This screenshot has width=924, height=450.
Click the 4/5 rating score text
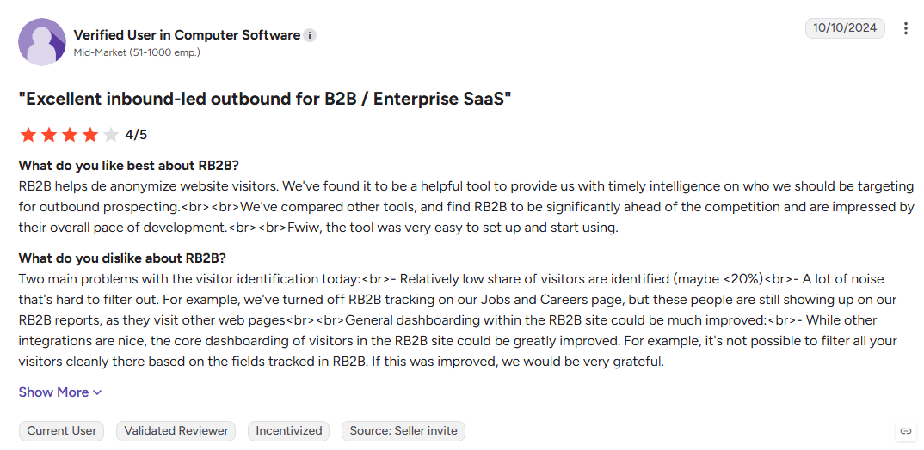point(136,136)
